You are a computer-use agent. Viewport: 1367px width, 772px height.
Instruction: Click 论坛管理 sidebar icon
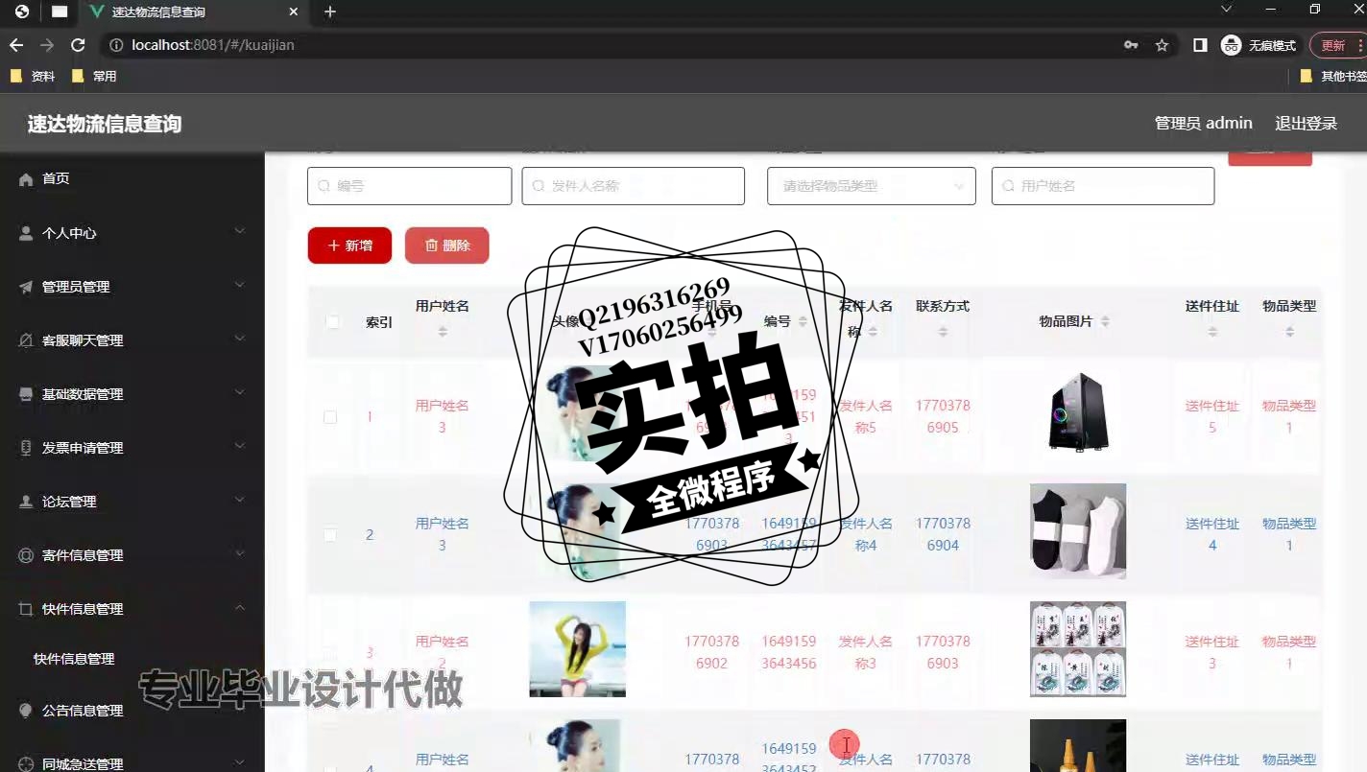(x=26, y=502)
